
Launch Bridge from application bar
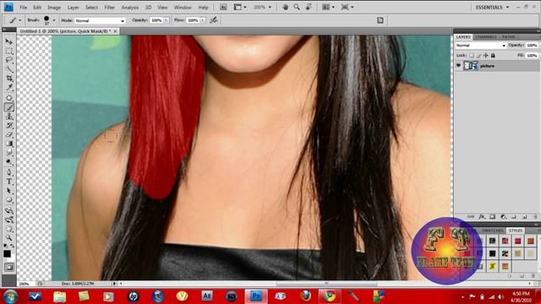(223, 7)
